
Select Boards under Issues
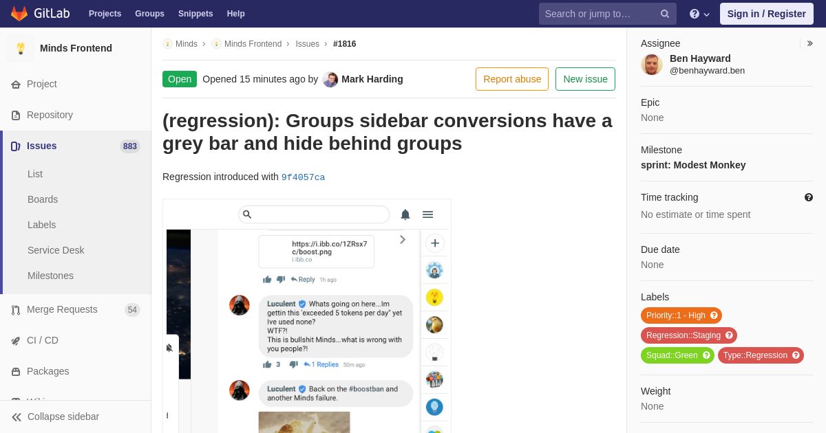coord(43,199)
